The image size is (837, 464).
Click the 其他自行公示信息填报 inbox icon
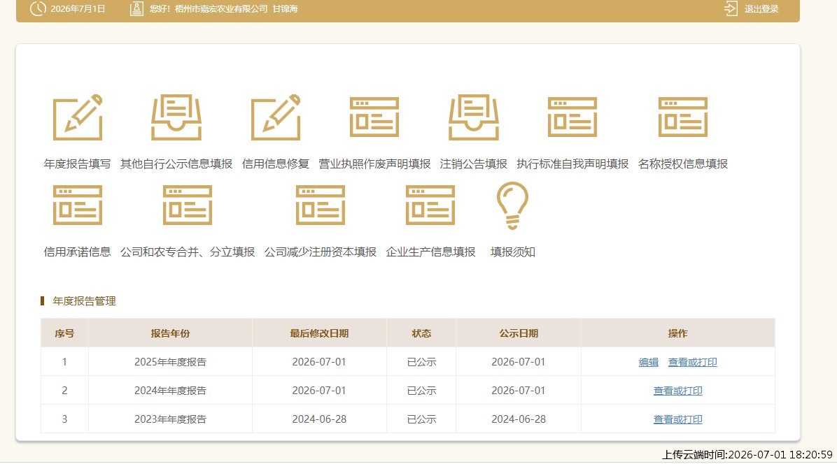[x=176, y=117]
